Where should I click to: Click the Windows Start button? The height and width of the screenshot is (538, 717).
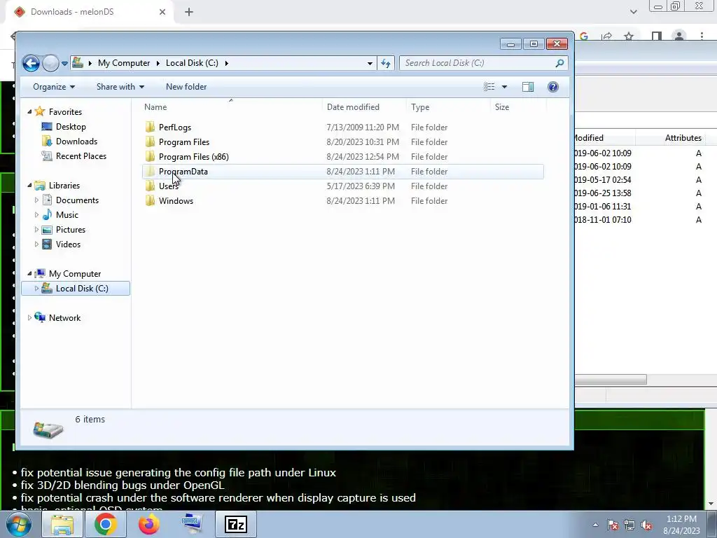[18, 524]
